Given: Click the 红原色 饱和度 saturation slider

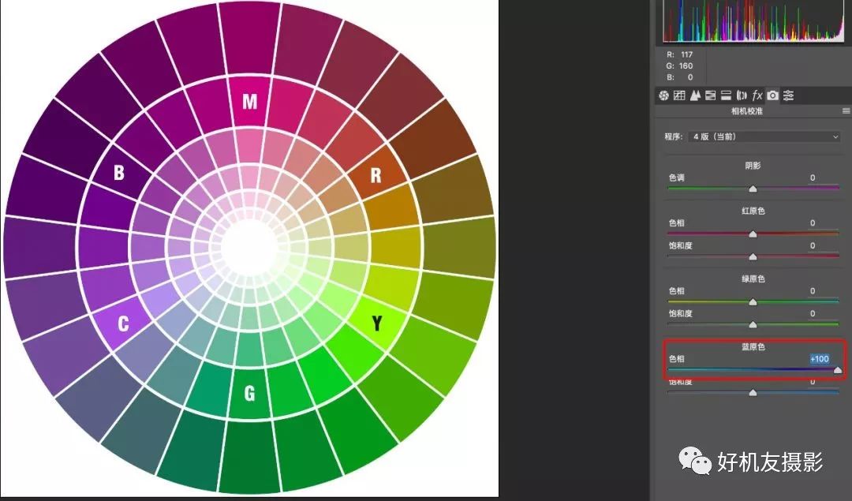Looking at the screenshot, I should pos(753,256).
